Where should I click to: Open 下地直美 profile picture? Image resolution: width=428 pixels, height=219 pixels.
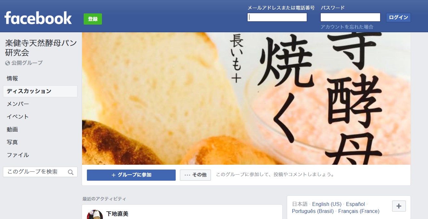(95, 215)
